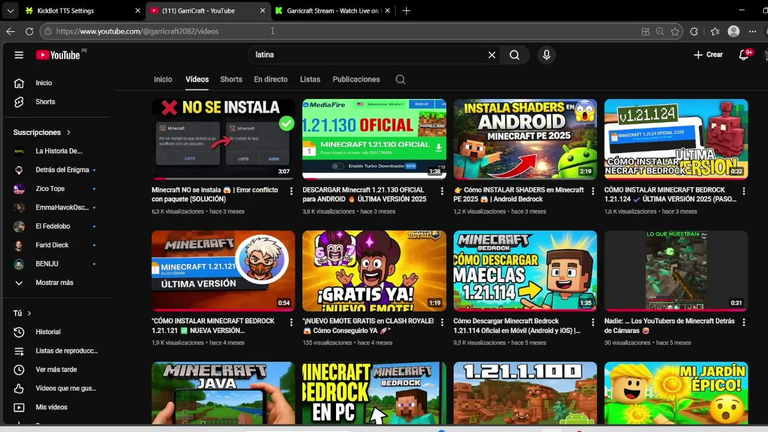Screen dimensions: 768x432
Task: Click the magnifier search button
Action: [x=515, y=55]
